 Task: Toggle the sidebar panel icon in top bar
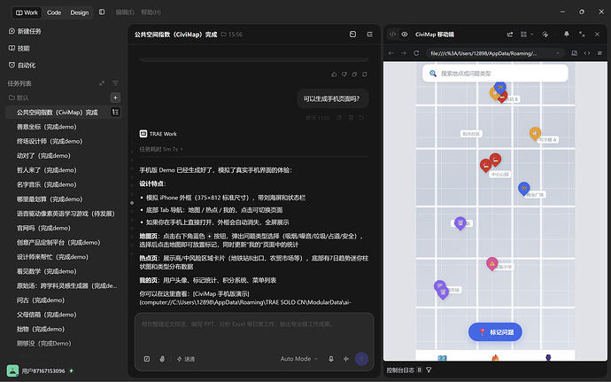(x=102, y=12)
